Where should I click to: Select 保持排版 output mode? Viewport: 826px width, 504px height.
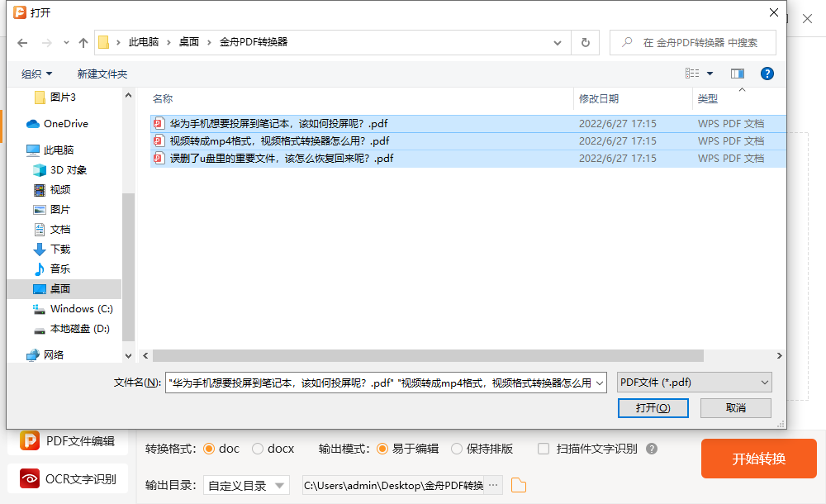tap(457, 449)
